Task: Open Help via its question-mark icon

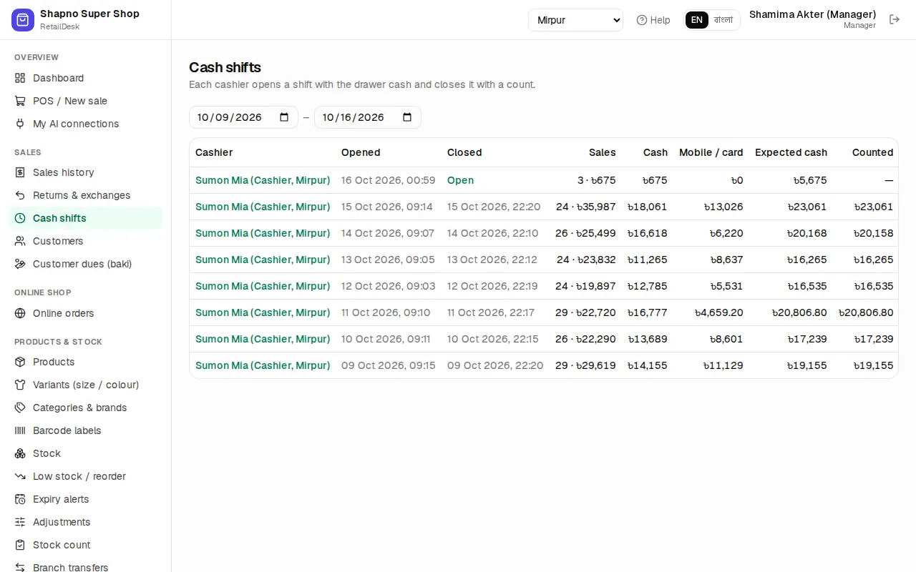Action: [642, 20]
